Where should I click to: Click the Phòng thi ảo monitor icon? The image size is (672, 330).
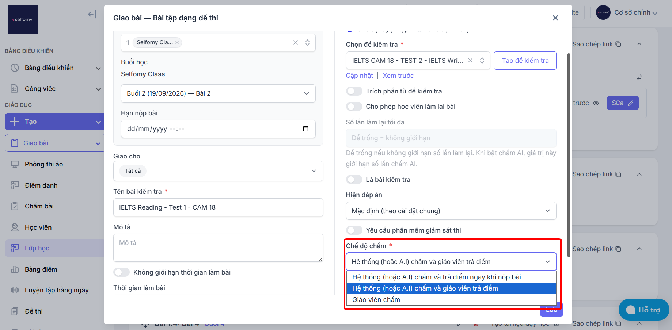click(15, 164)
